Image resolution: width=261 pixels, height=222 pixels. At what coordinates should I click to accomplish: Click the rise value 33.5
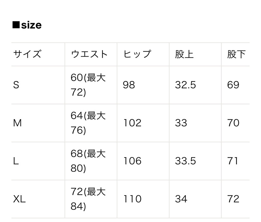click(x=185, y=161)
